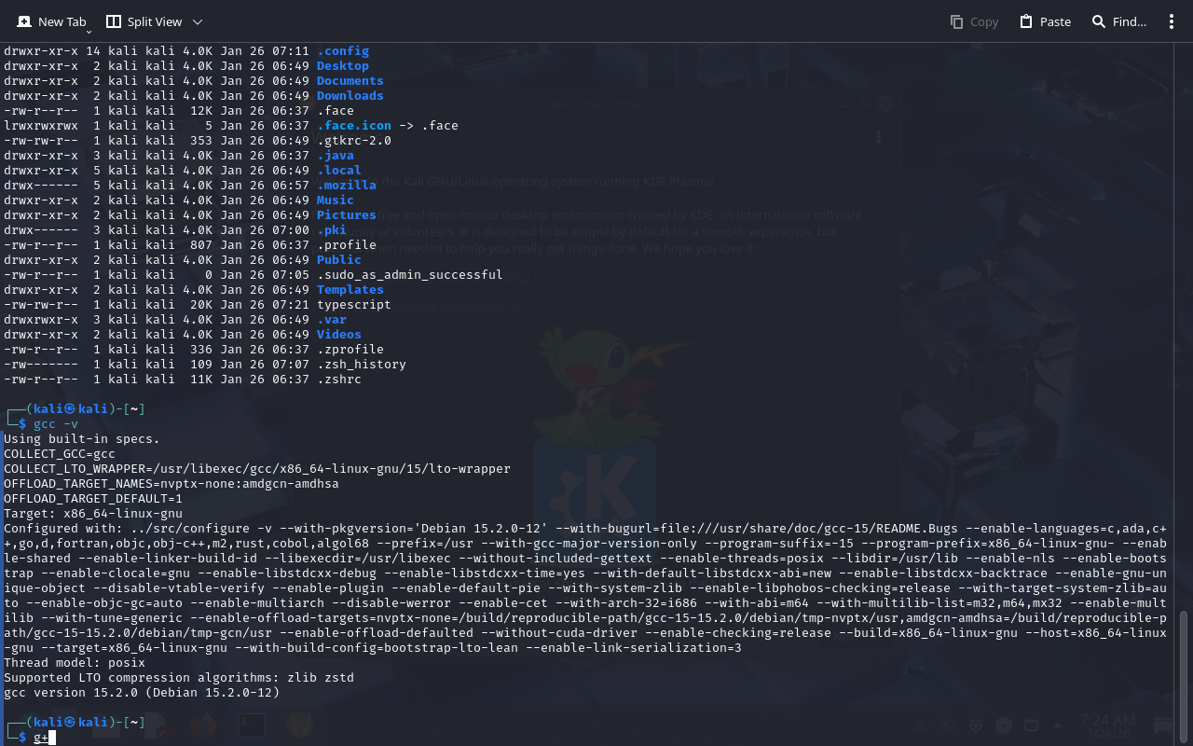Click the Pictures folder in listing
The height and width of the screenshot is (746, 1193).
point(346,215)
